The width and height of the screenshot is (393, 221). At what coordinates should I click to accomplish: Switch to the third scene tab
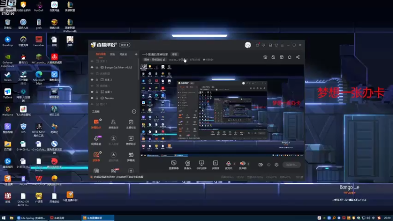tap(123, 55)
